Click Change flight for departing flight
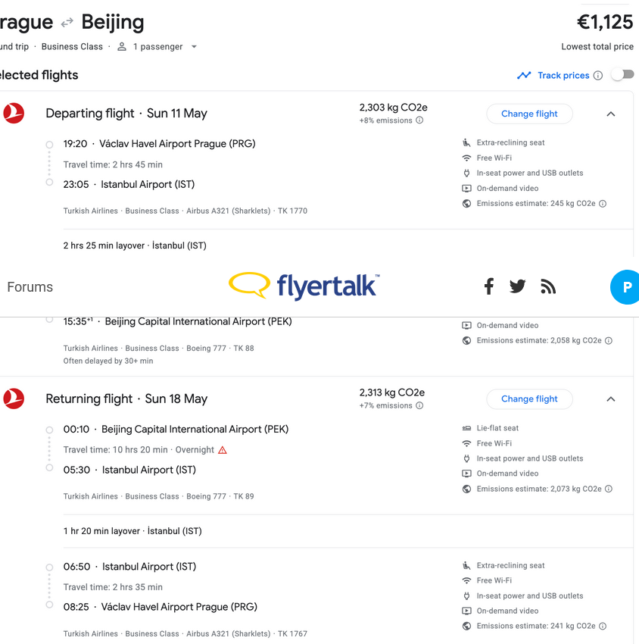The image size is (639, 644). [x=529, y=114]
